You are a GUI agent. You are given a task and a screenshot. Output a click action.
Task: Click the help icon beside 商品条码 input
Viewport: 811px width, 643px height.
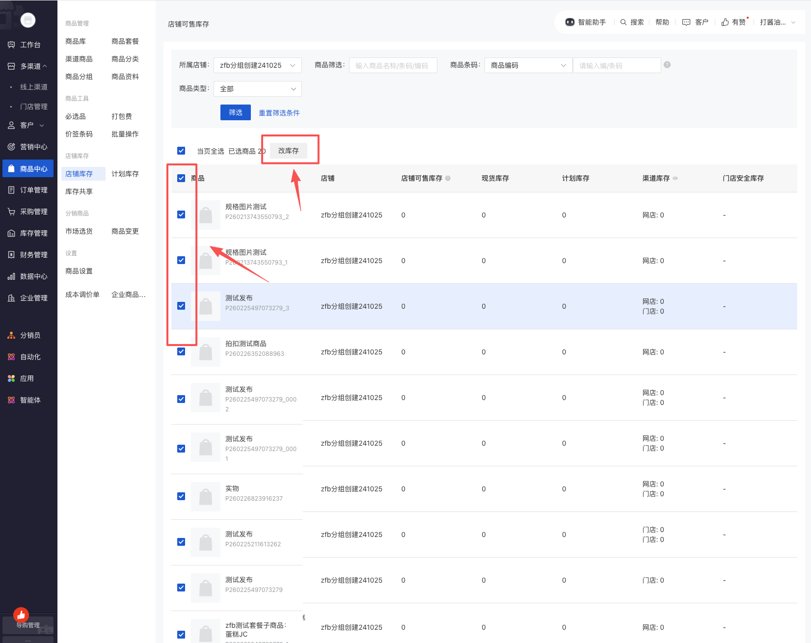(x=667, y=65)
